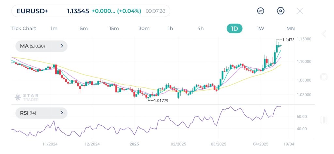This screenshot has height=154, width=334.
Task: Tap the Android recent apps bars
Action: [x=324, y=120]
